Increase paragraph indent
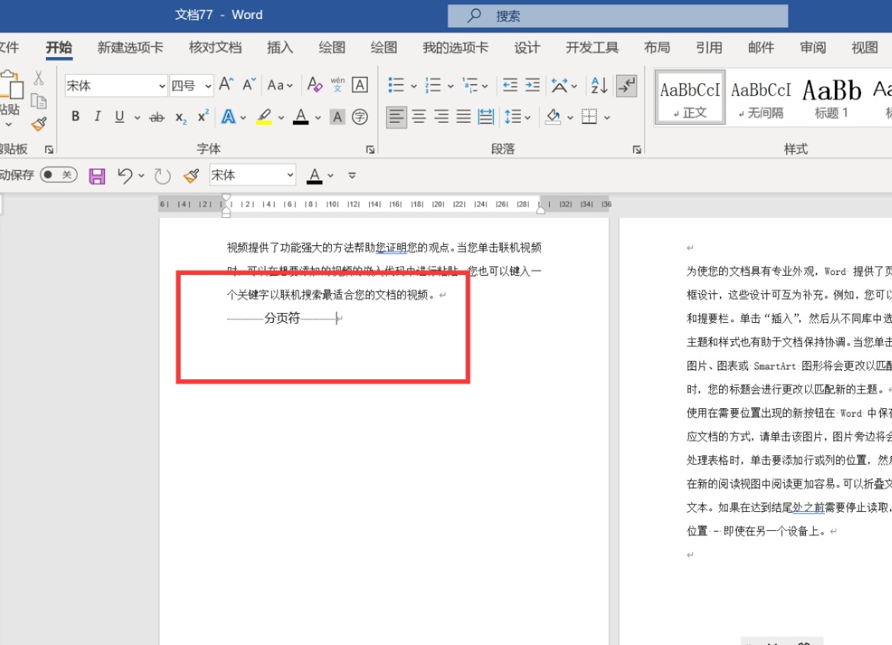 533,85
